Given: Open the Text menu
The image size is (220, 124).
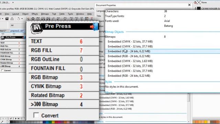Looking at the screenshot, I should (x=54, y=14).
